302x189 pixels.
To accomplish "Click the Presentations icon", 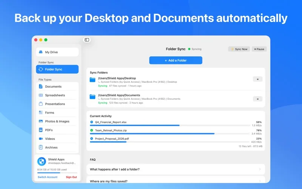I will 41,104.
